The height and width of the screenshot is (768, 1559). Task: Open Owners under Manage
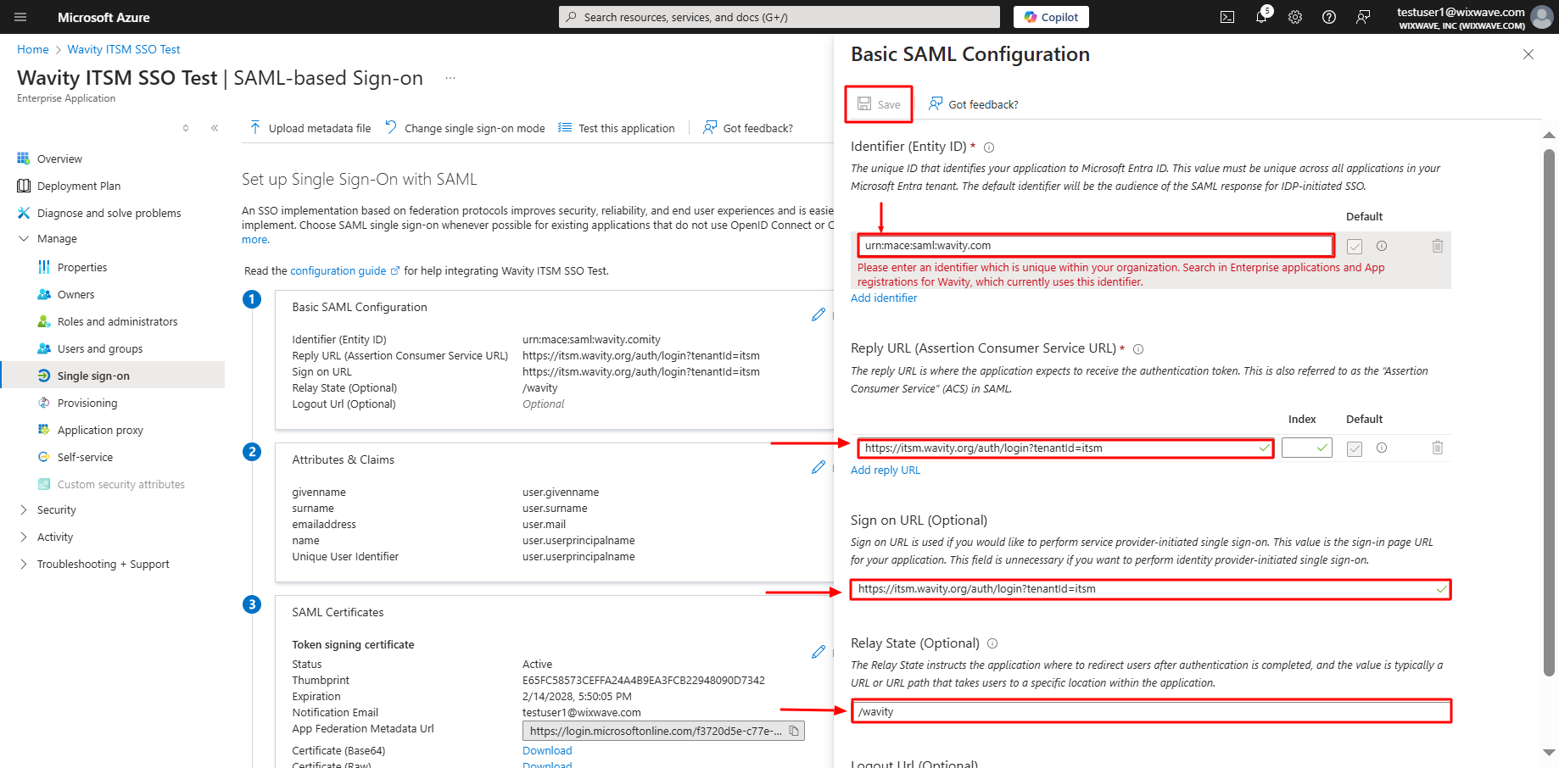(75, 294)
